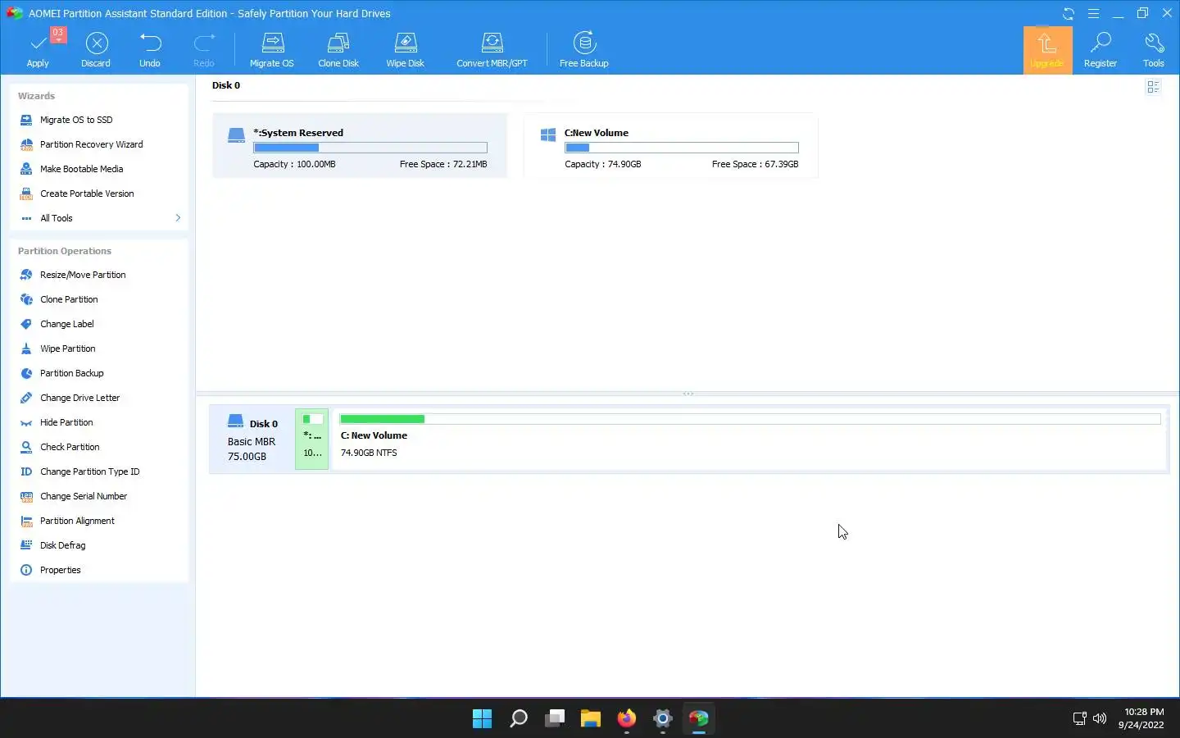Discard all pending operations
The width and height of the screenshot is (1180, 738).
96,50
